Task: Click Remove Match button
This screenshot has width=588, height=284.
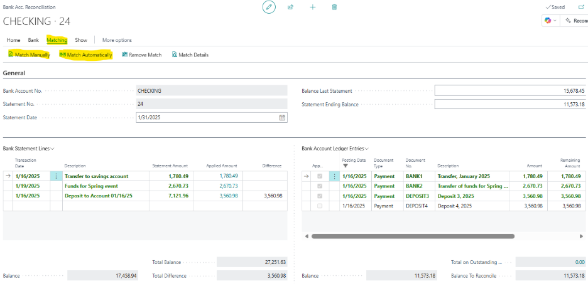Action: point(141,55)
